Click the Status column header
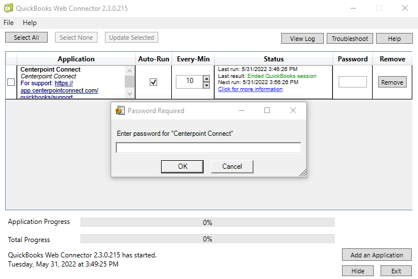The height and width of the screenshot is (279, 418). coord(273,59)
